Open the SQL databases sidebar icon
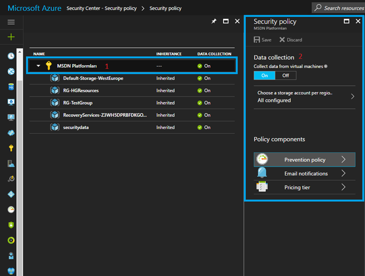The height and width of the screenshot is (276, 365). coord(11,87)
